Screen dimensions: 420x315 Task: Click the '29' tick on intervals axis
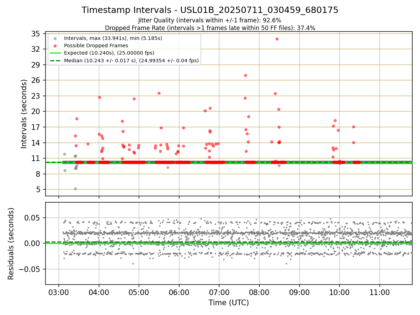click(36, 65)
